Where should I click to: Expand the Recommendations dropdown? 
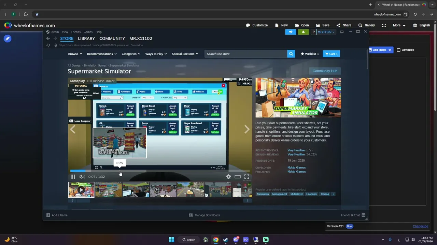(102, 54)
